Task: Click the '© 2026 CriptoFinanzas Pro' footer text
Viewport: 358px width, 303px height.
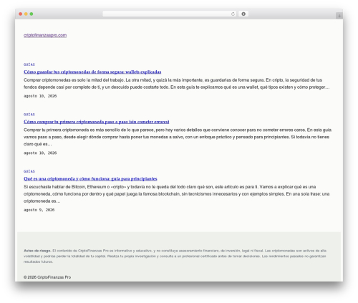Action: click(x=47, y=277)
